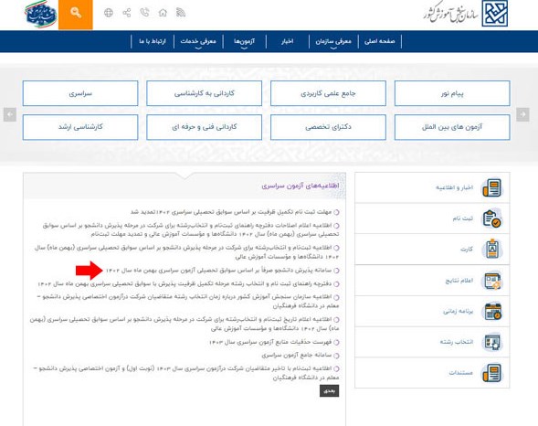Viewport: 538px width, 426px height.
Task: Click the orange search magnifier icon
Action: click(x=76, y=13)
